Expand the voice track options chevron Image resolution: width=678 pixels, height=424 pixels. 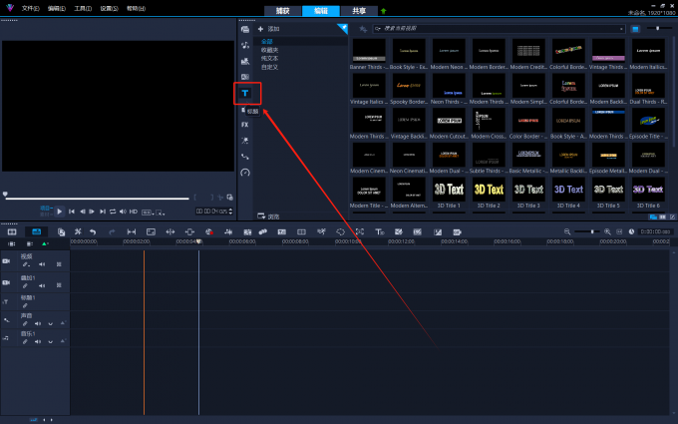(50, 323)
